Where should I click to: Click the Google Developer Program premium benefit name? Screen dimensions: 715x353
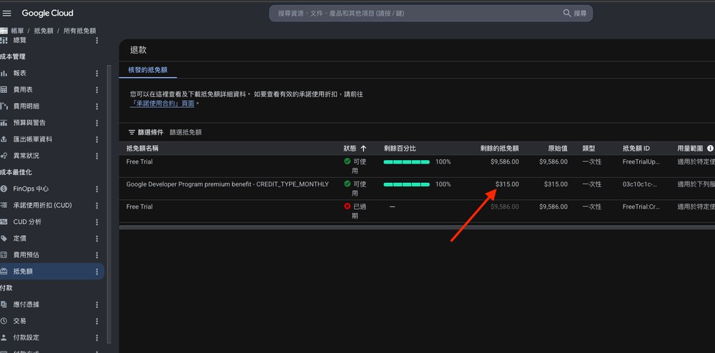(227, 184)
